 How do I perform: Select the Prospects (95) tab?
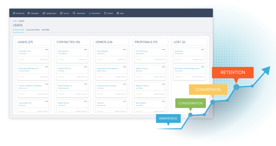click(18, 30)
